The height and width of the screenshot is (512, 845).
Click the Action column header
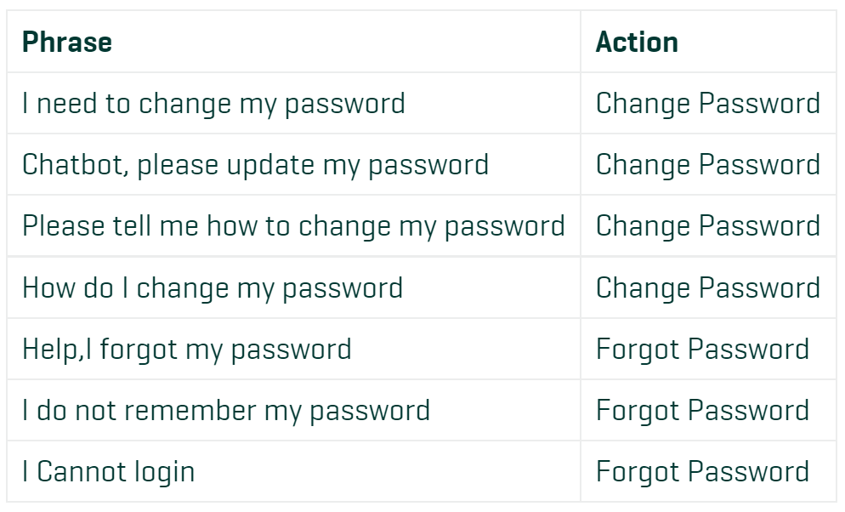click(637, 42)
